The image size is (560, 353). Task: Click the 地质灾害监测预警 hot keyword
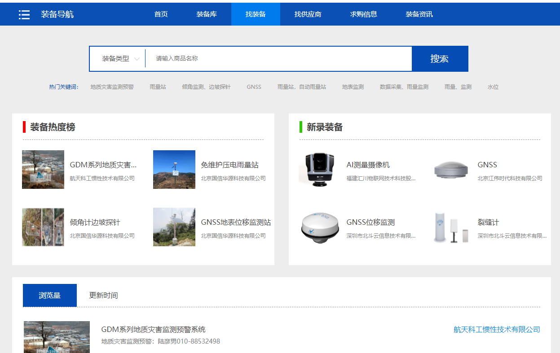click(x=112, y=87)
